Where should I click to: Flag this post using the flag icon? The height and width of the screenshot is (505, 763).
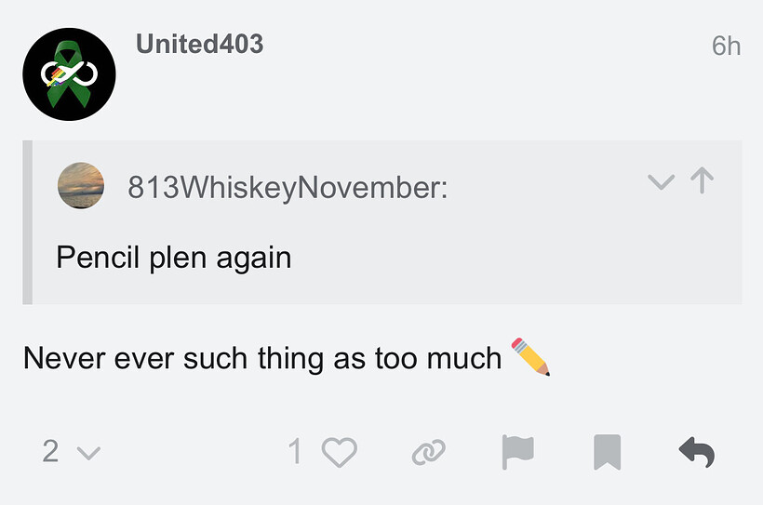click(517, 452)
